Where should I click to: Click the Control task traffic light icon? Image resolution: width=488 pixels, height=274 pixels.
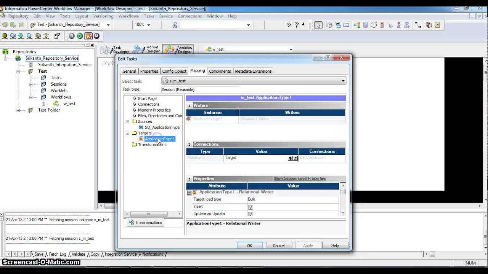pos(382,25)
